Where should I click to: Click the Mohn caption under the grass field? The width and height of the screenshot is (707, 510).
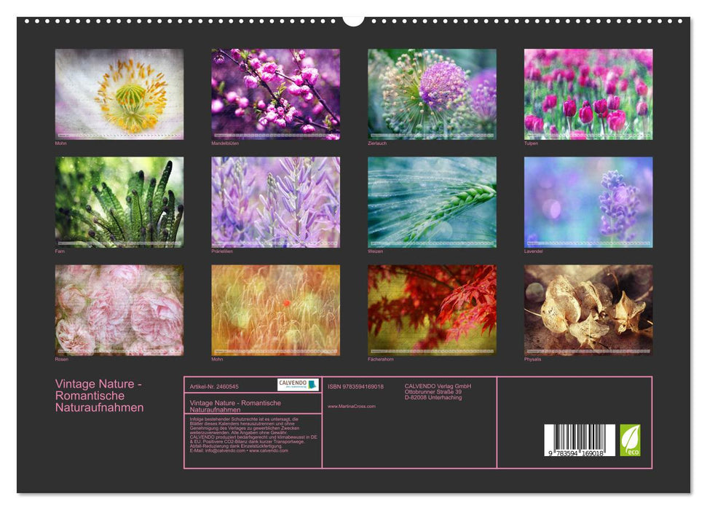pos(217,359)
